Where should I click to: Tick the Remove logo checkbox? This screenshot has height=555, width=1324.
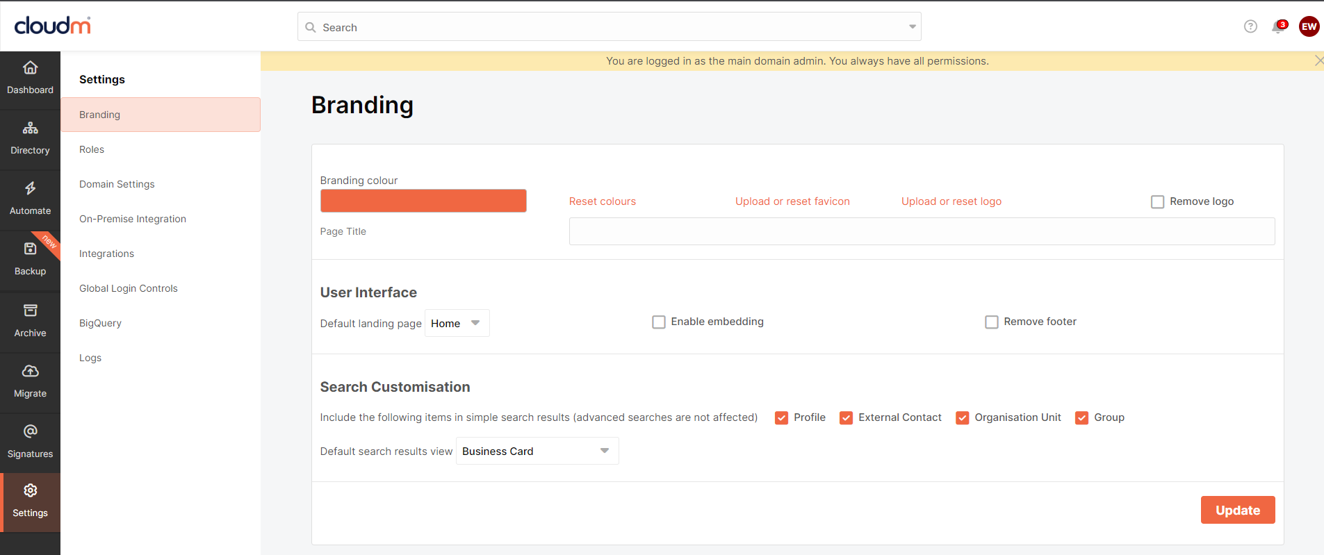tap(1157, 202)
